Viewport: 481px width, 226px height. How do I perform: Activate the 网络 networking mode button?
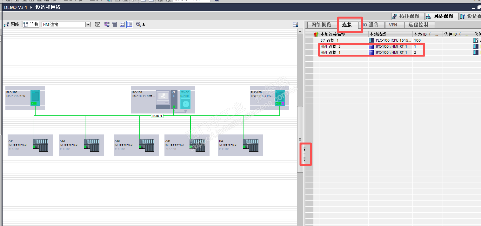(x=11, y=24)
